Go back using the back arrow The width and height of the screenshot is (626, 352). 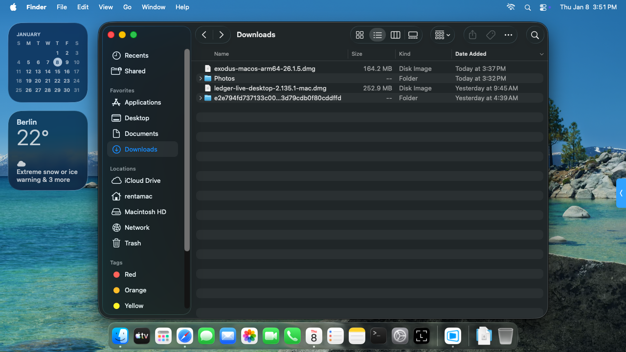click(x=204, y=35)
